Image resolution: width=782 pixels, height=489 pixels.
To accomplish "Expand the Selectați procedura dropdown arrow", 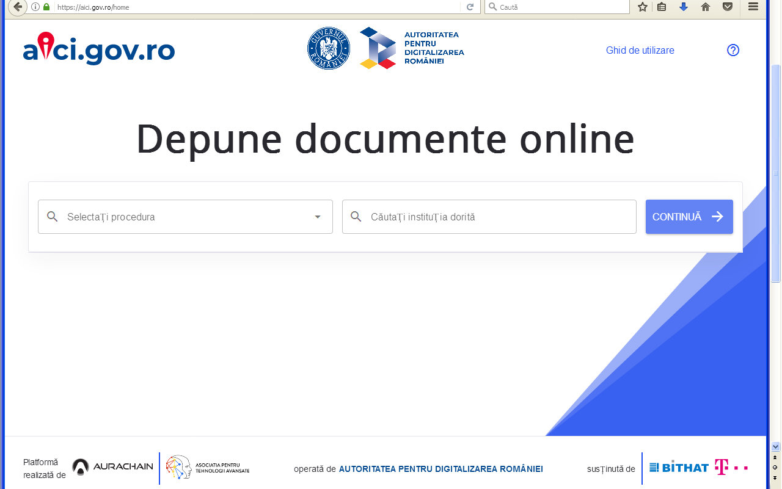I will pyautogui.click(x=317, y=217).
